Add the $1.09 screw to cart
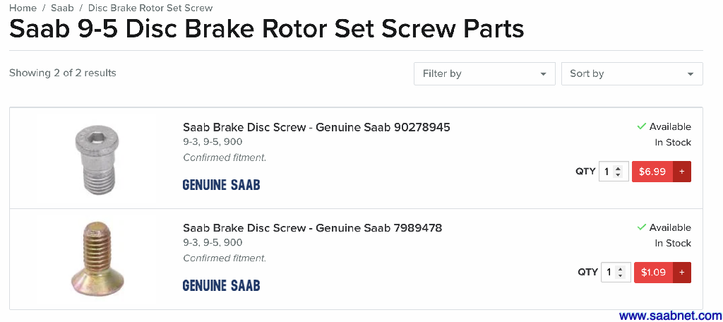723x322 pixels. (x=654, y=273)
